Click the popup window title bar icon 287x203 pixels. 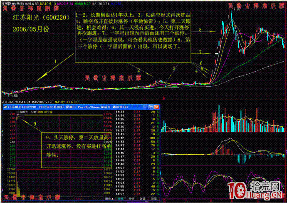[x=5, y=107]
